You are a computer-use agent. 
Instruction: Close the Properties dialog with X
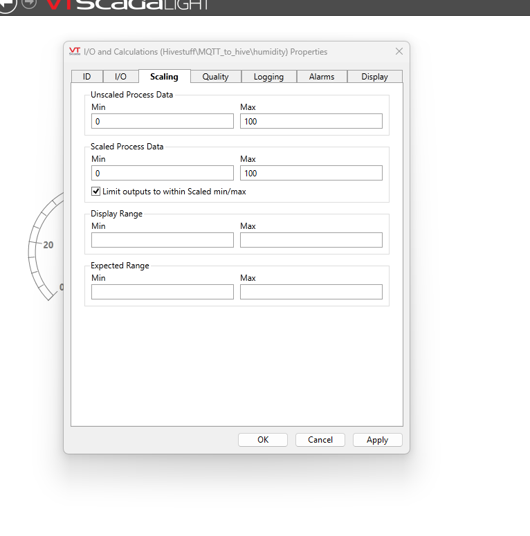click(399, 52)
